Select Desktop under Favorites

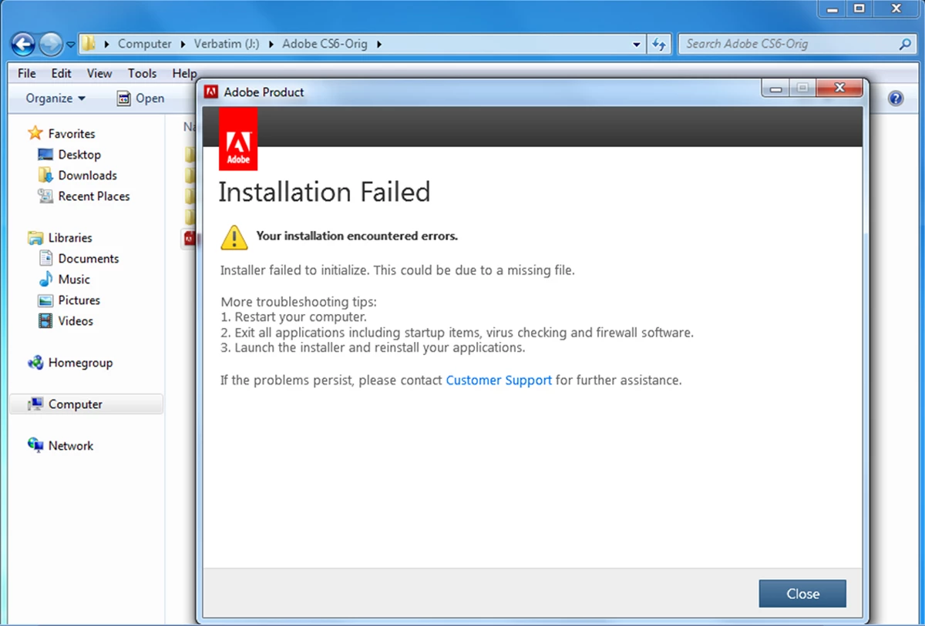(79, 155)
